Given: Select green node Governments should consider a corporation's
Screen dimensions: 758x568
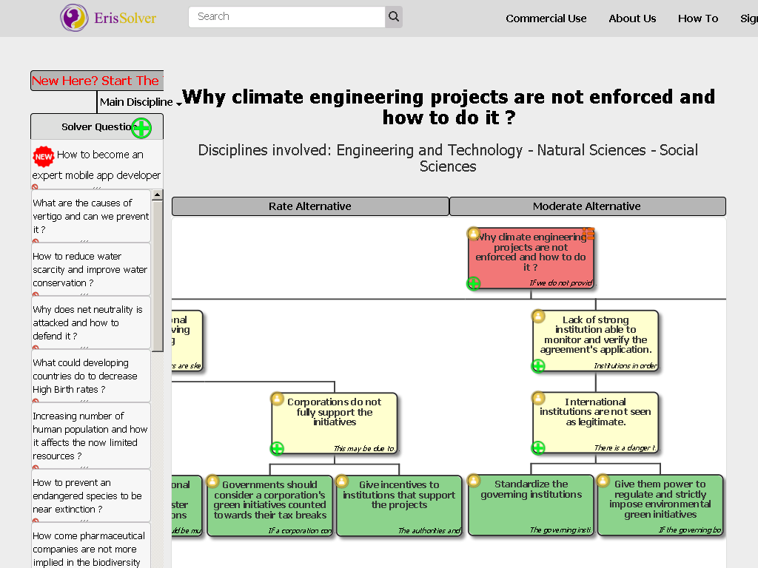Looking at the screenshot, I should (x=270, y=506).
